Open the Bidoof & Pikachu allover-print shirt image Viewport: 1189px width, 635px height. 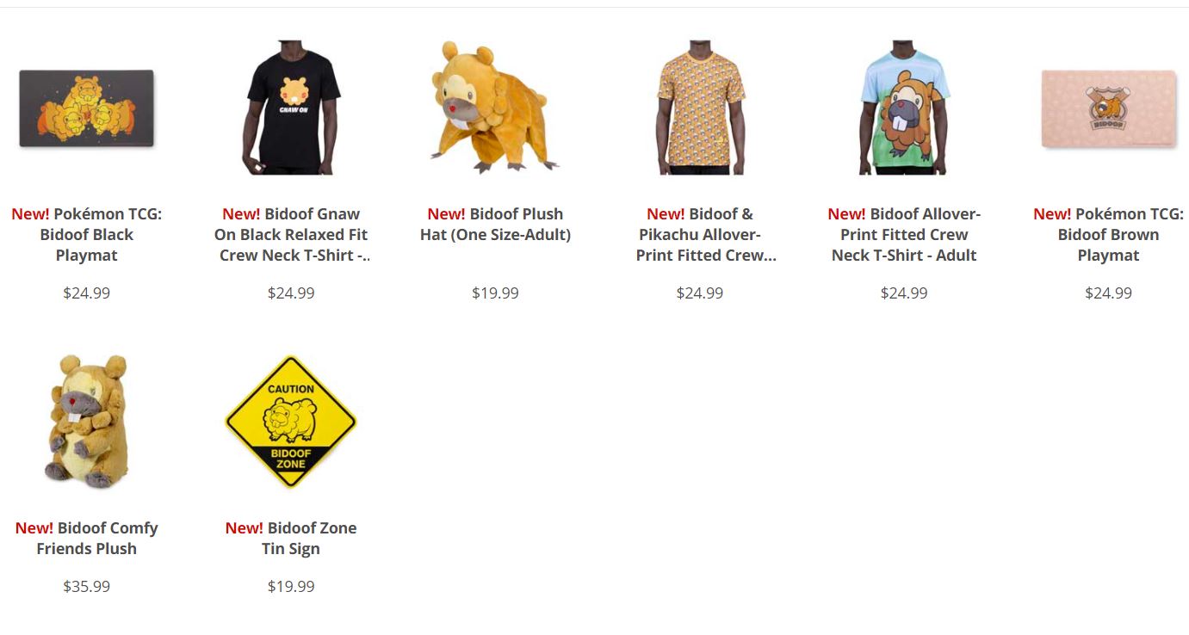click(x=700, y=107)
